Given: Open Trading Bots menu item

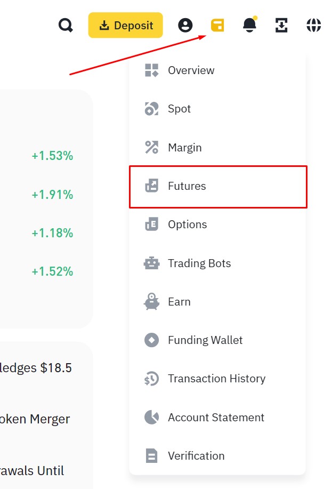Looking at the screenshot, I should [x=199, y=263].
